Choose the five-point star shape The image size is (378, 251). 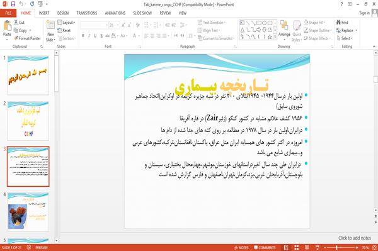point(270,37)
